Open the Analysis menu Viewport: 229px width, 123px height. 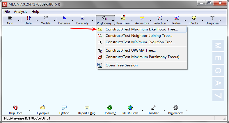point(21,12)
